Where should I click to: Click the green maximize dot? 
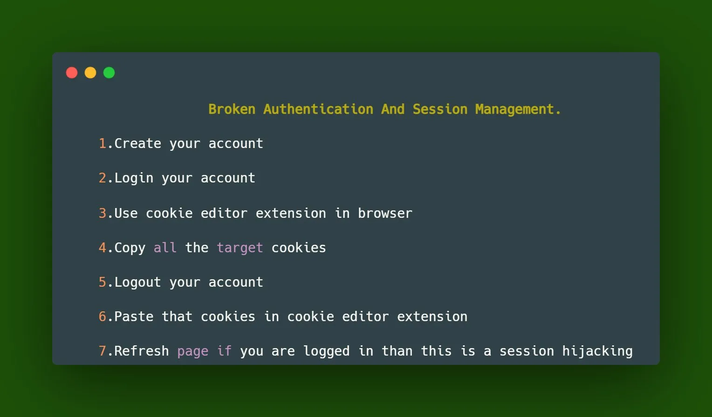109,73
